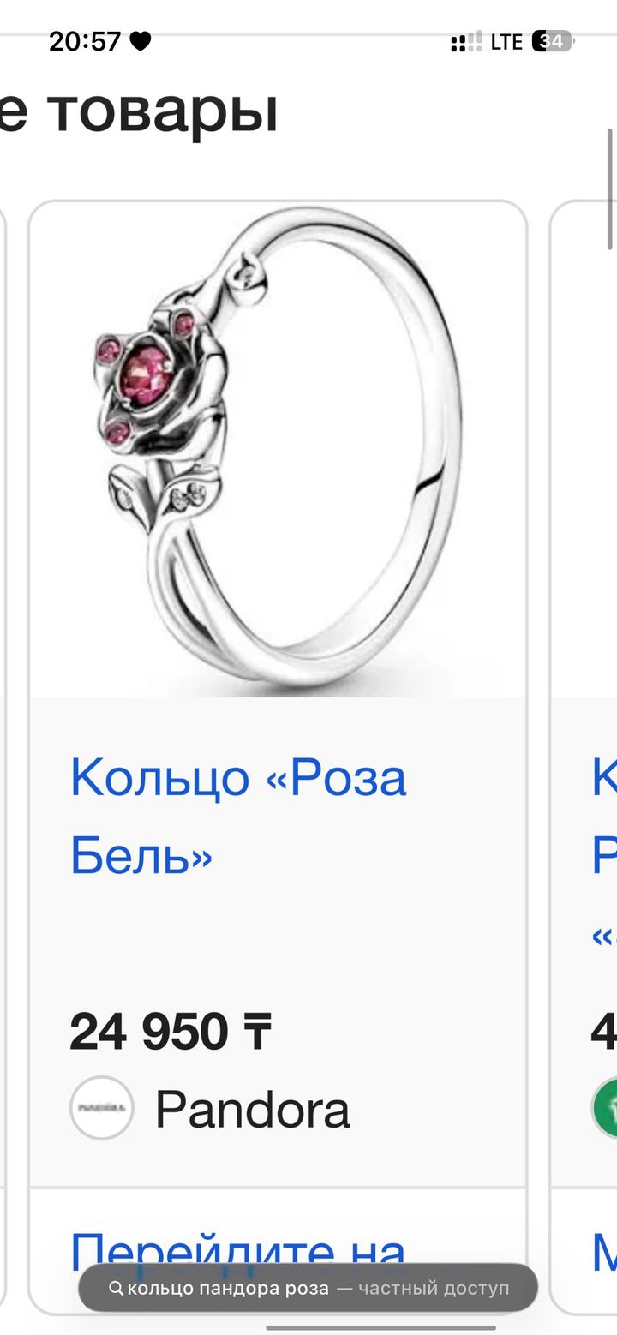Tap the 20:57 clock in status bar
The image size is (617, 1335).
(85, 41)
